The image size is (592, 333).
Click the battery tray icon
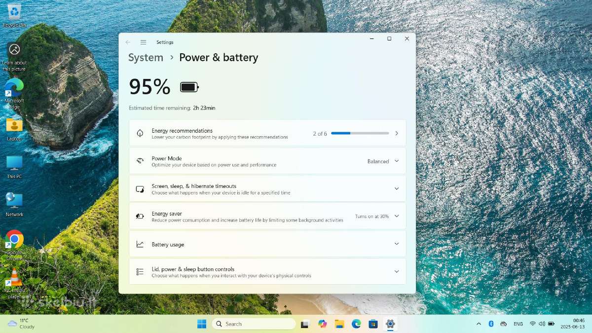552,324
